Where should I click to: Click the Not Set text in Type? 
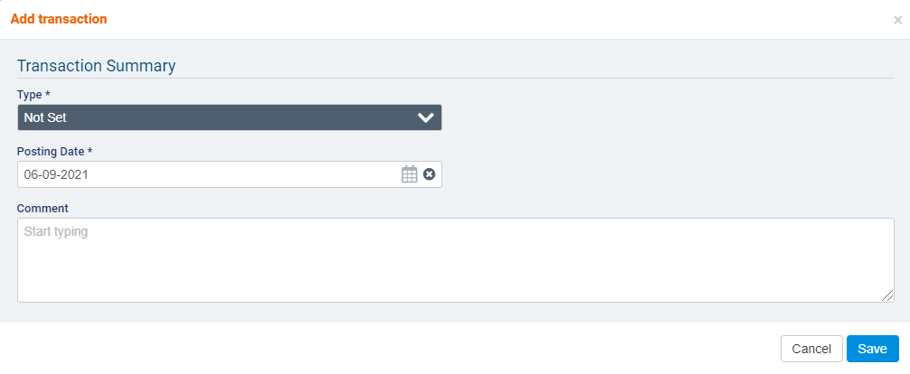pyautogui.click(x=45, y=117)
